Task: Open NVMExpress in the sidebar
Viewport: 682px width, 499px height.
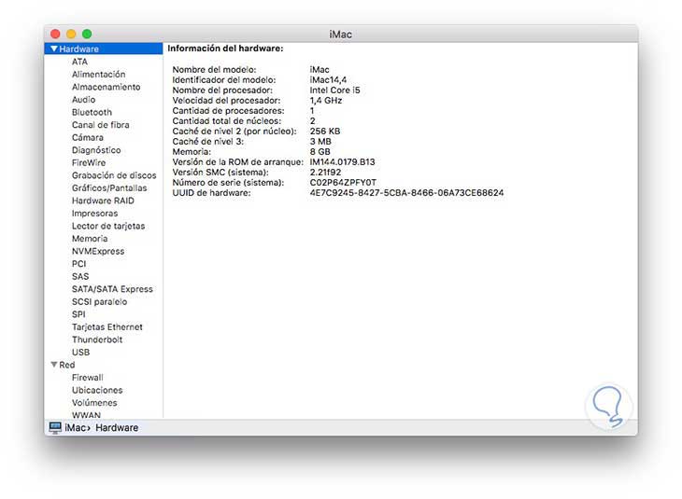Action: click(98, 251)
